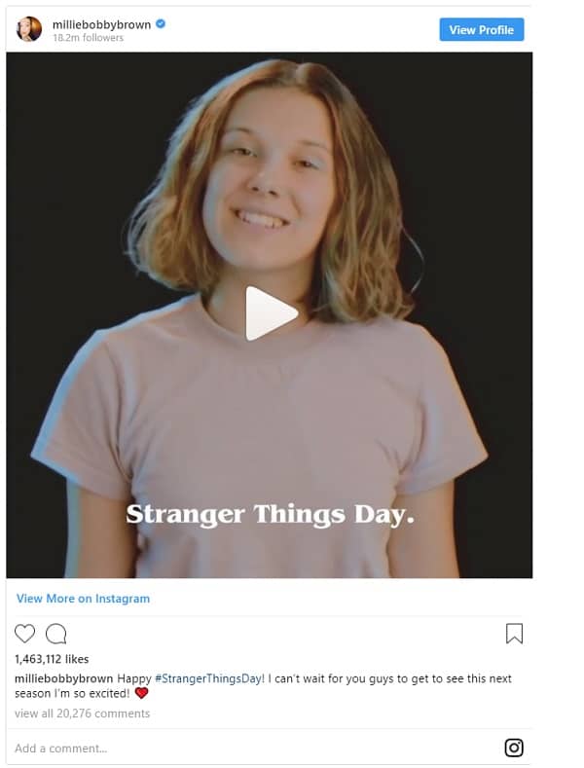Click the red heart emoji in caption
This screenshot has height=768, width=584.
pyautogui.click(x=141, y=693)
